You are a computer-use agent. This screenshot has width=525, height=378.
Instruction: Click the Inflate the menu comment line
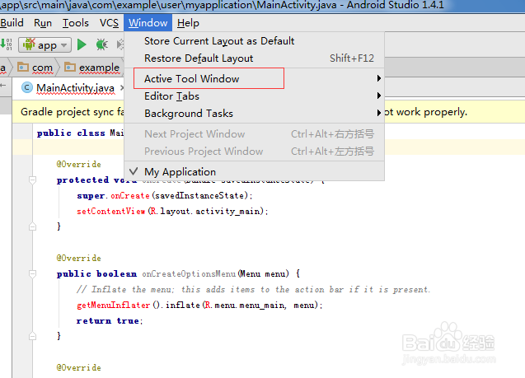[253, 289]
